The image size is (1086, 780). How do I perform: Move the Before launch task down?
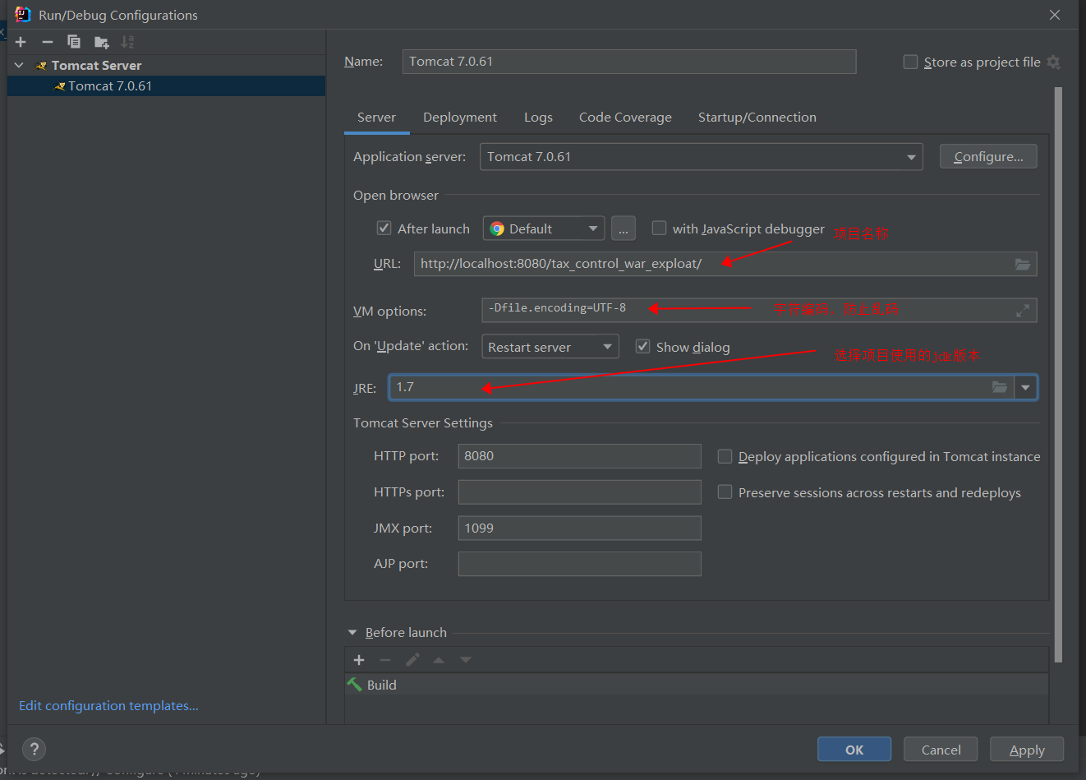click(466, 660)
